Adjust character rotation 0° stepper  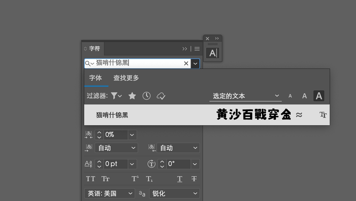(x=162, y=164)
